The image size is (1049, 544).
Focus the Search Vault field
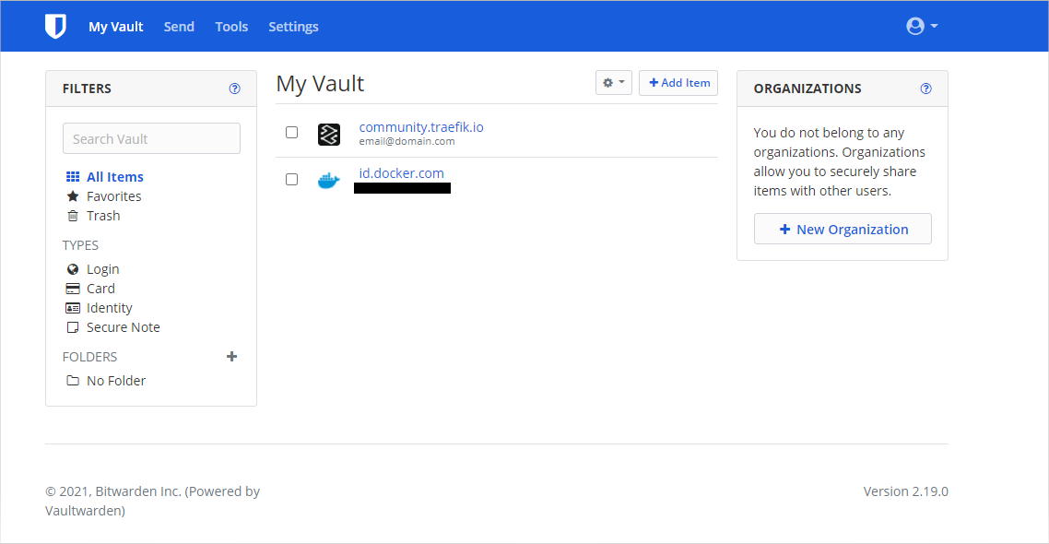click(151, 138)
